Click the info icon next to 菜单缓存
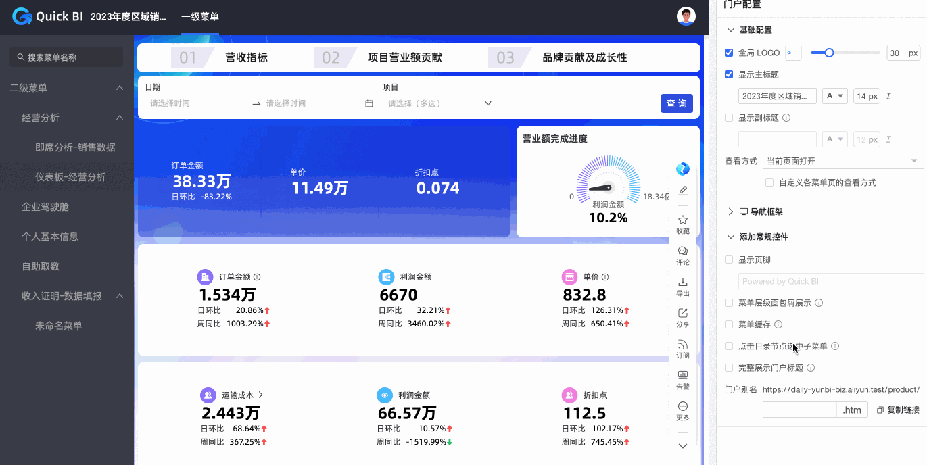The width and height of the screenshot is (927, 465). (778, 324)
